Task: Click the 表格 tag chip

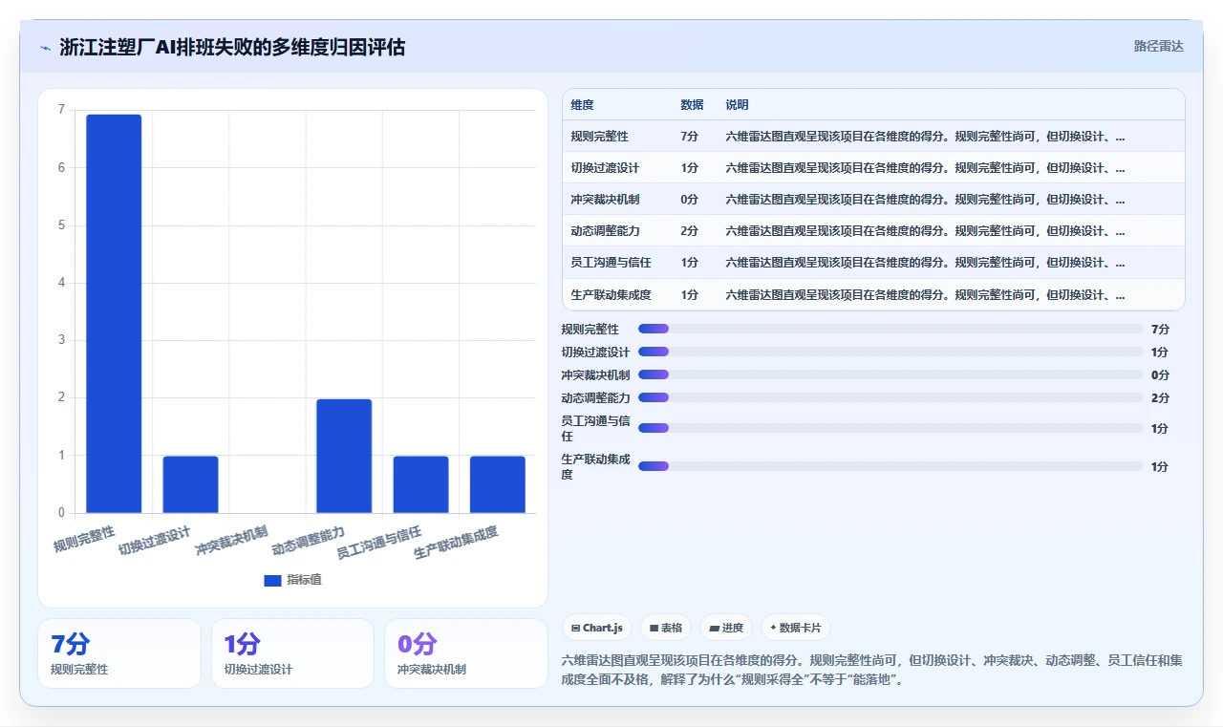Action: click(666, 628)
